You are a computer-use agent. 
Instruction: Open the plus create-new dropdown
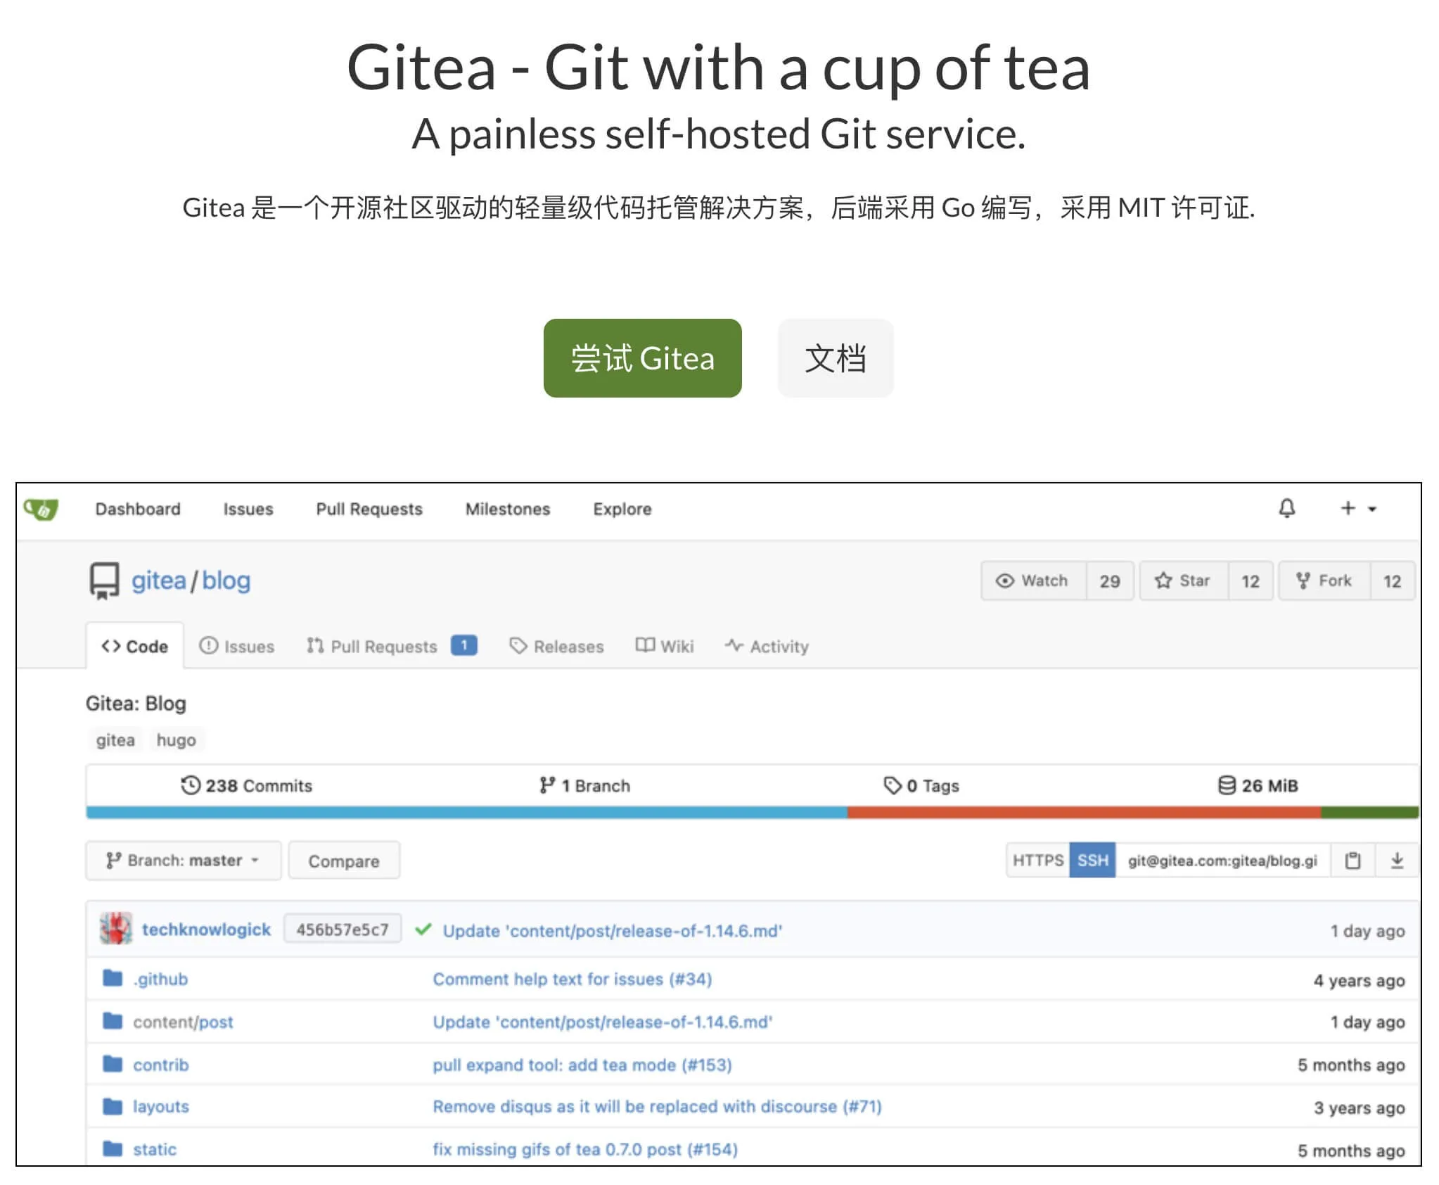(x=1357, y=508)
